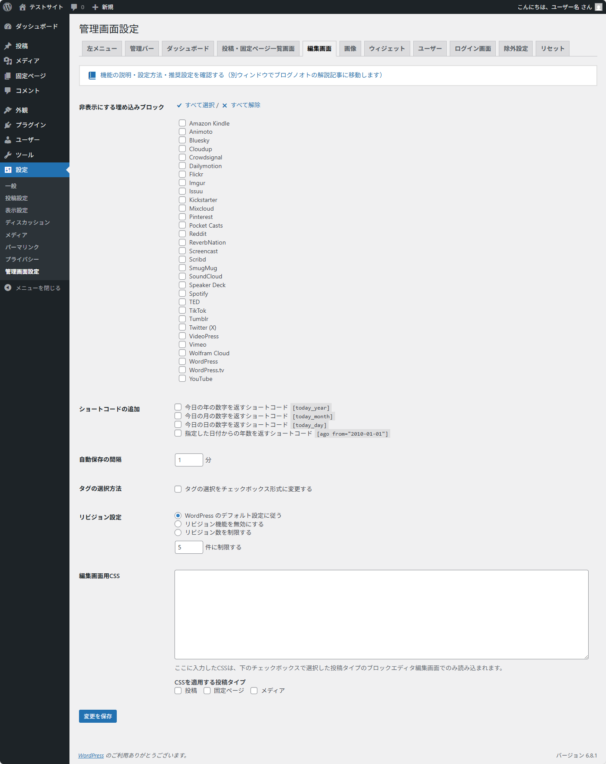Click the WordPress logo icon in admin bar
The width and height of the screenshot is (606, 764).
pos(7,7)
